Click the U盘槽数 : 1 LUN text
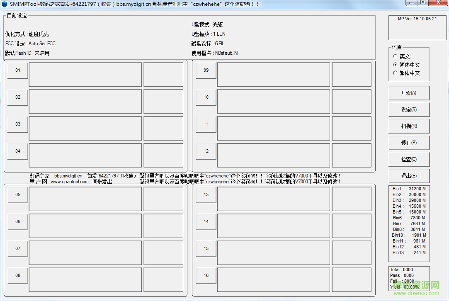This screenshot has height=301, width=449. coord(209,34)
